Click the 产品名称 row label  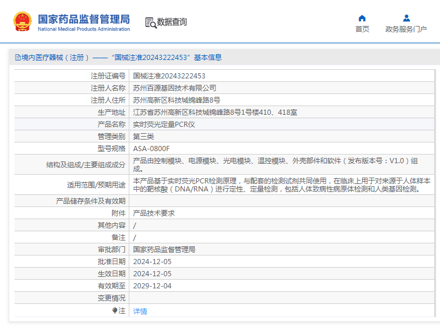111,125
